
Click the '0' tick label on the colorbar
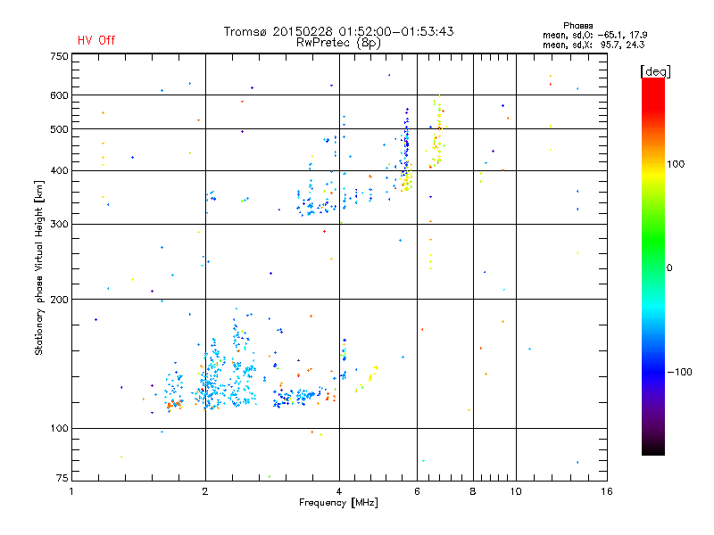point(669,268)
